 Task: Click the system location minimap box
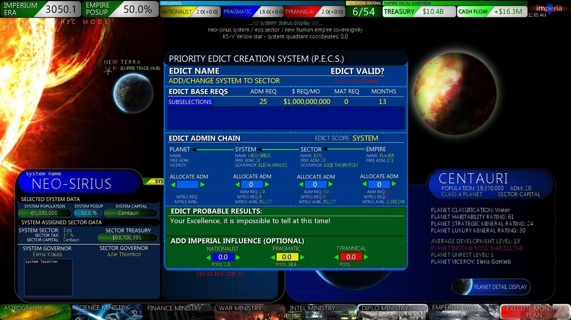click(48, 277)
